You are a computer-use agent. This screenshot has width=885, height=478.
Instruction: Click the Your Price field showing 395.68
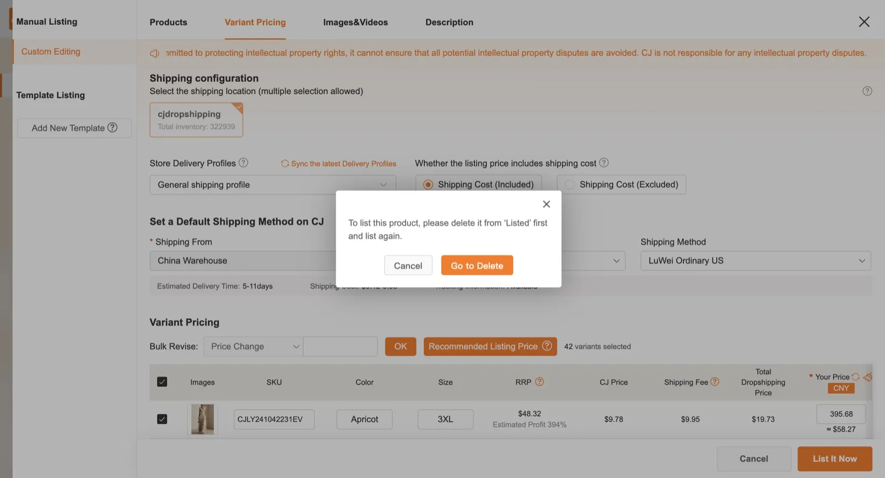841,414
